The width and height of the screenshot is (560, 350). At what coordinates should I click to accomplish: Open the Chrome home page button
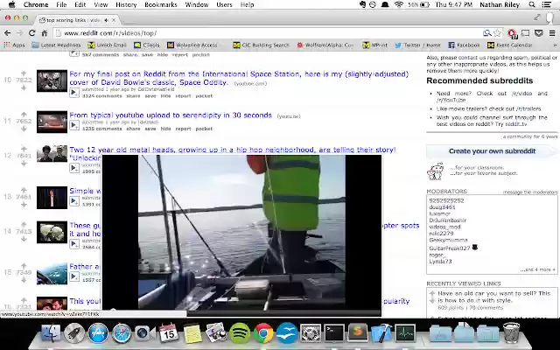coord(45,33)
